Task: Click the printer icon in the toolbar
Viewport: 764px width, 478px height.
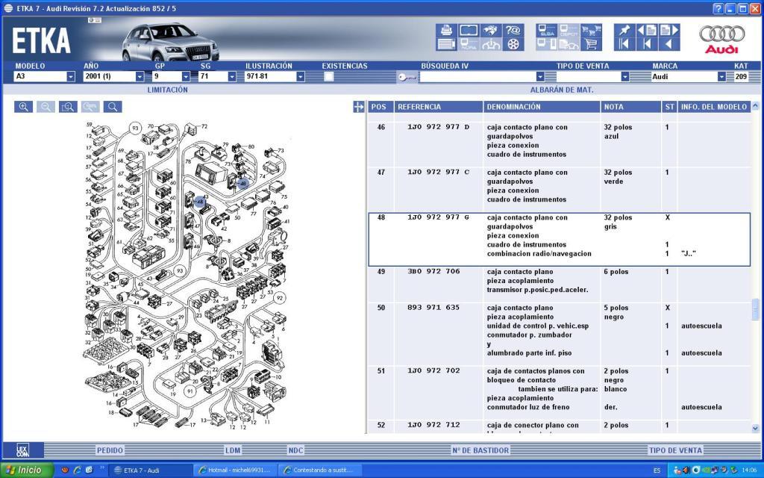Action: (446, 30)
